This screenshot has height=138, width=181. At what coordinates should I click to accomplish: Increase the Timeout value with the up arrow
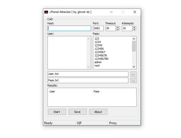(118, 27)
